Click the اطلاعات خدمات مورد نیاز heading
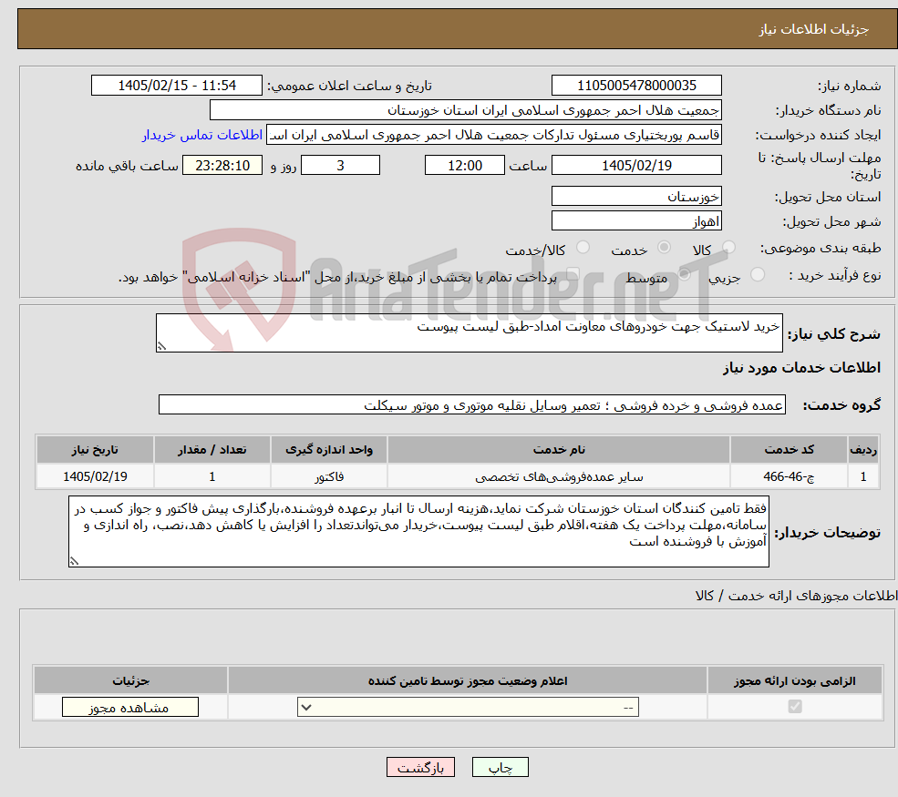 click(x=801, y=367)
